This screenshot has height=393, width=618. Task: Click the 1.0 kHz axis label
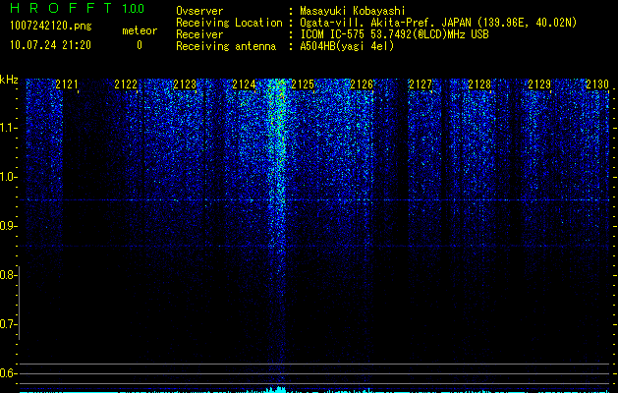tap(8, 177)
